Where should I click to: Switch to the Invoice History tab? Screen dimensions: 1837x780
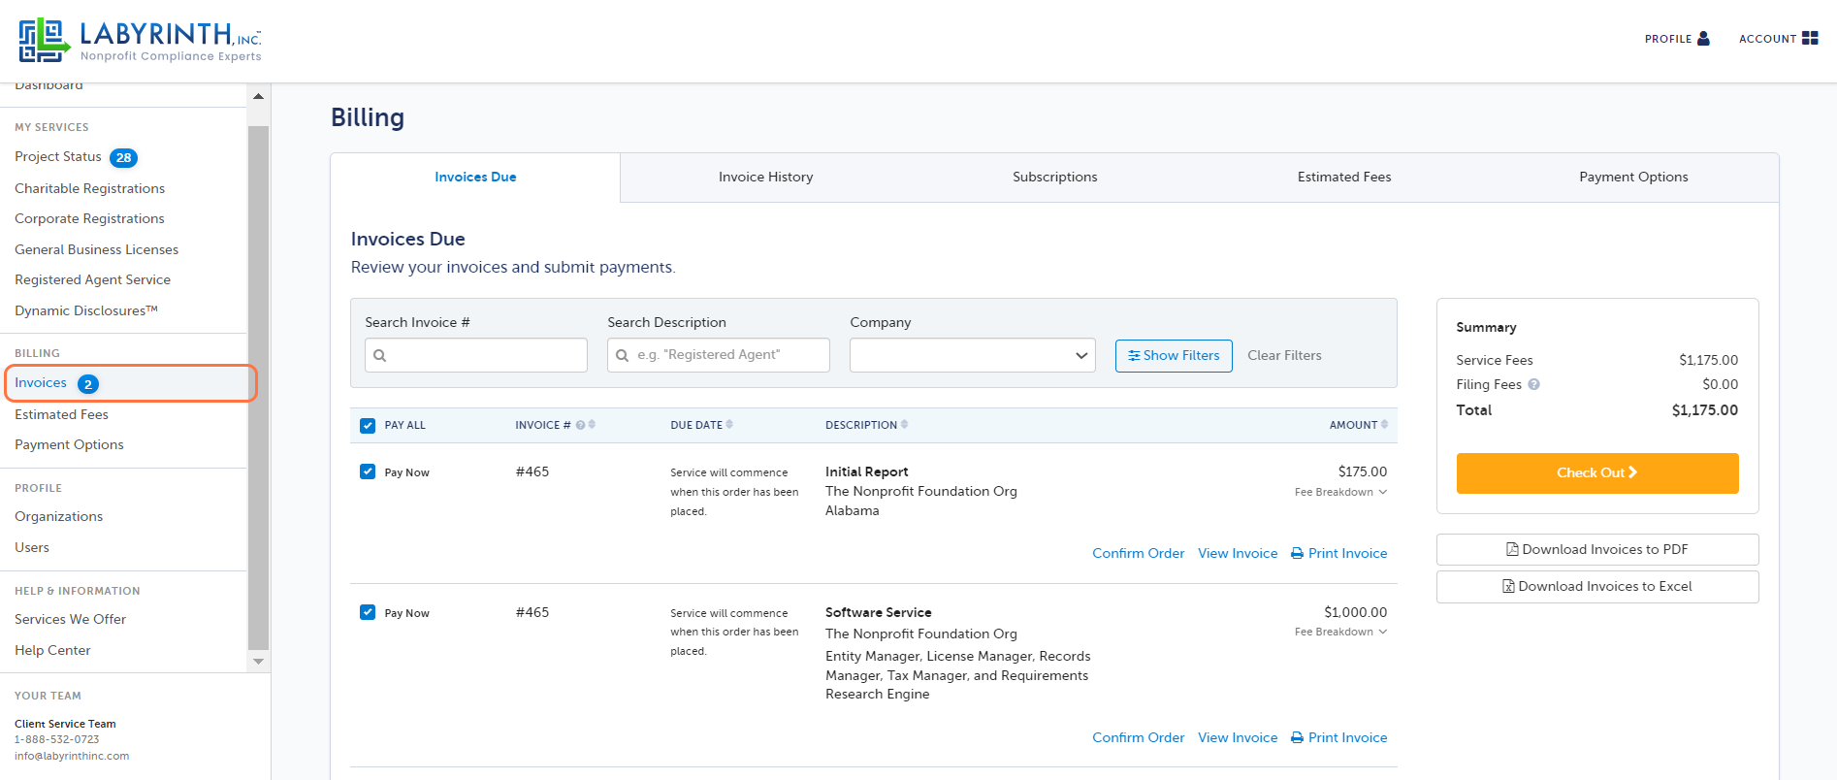(765, 177)
